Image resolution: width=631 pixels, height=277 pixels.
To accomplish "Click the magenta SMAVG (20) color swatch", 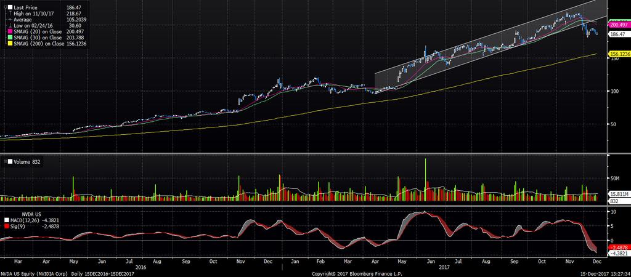I will tap(10, 31).
